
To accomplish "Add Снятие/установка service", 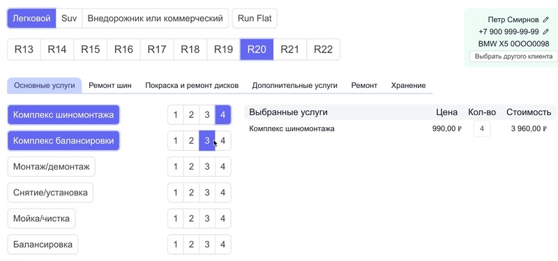I will tap(50, 193).
